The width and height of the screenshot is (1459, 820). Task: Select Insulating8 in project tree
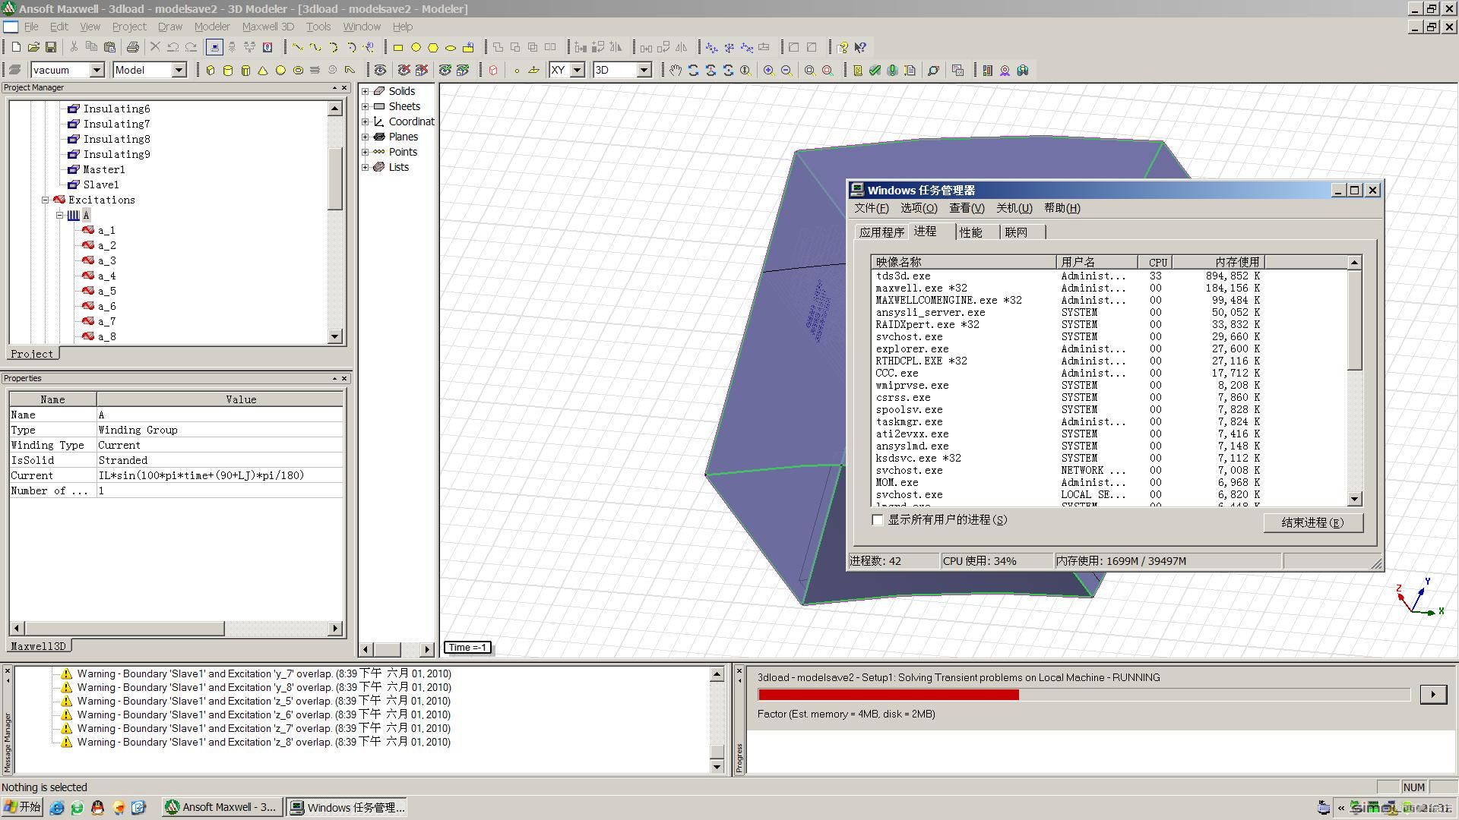pyautogui.click(x=116, y=140)
